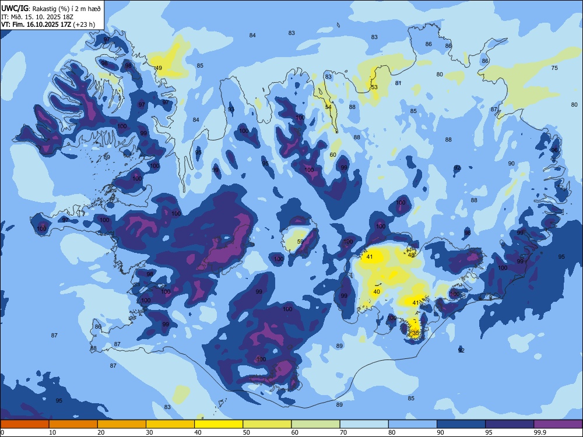
Task: Click the 80–90 light blue legend swatch
Action: (x=413, y=424)
